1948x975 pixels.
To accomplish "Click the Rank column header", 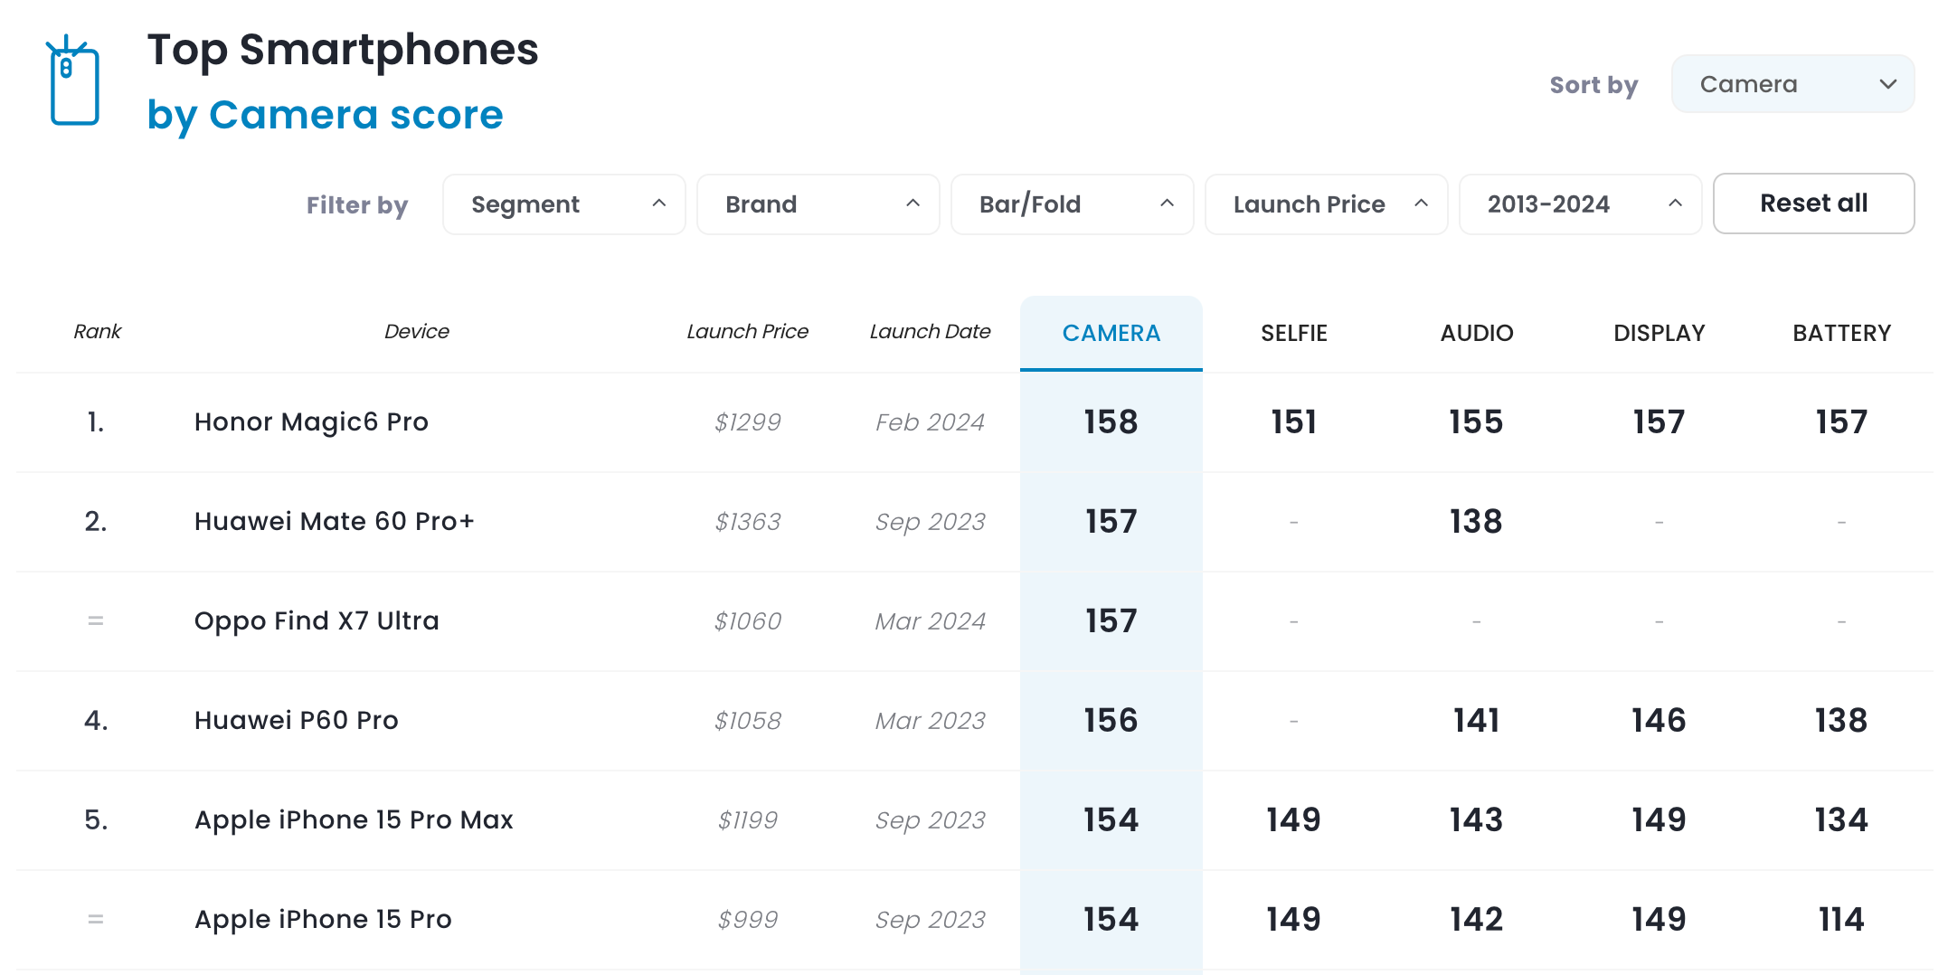I will coord(97,332).
